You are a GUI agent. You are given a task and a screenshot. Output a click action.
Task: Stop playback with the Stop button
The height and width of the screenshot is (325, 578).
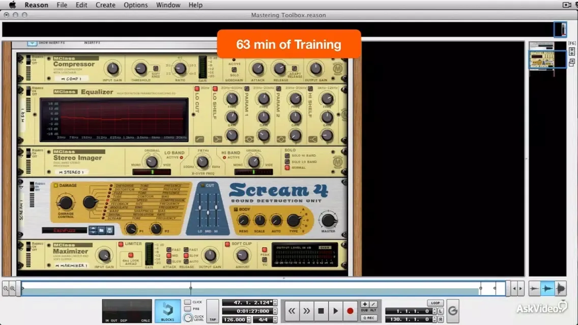pyautogui.click(x=321, y=311)
